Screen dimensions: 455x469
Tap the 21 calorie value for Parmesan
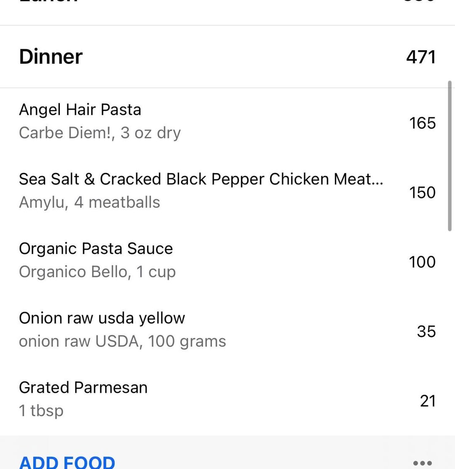point(428,401)
